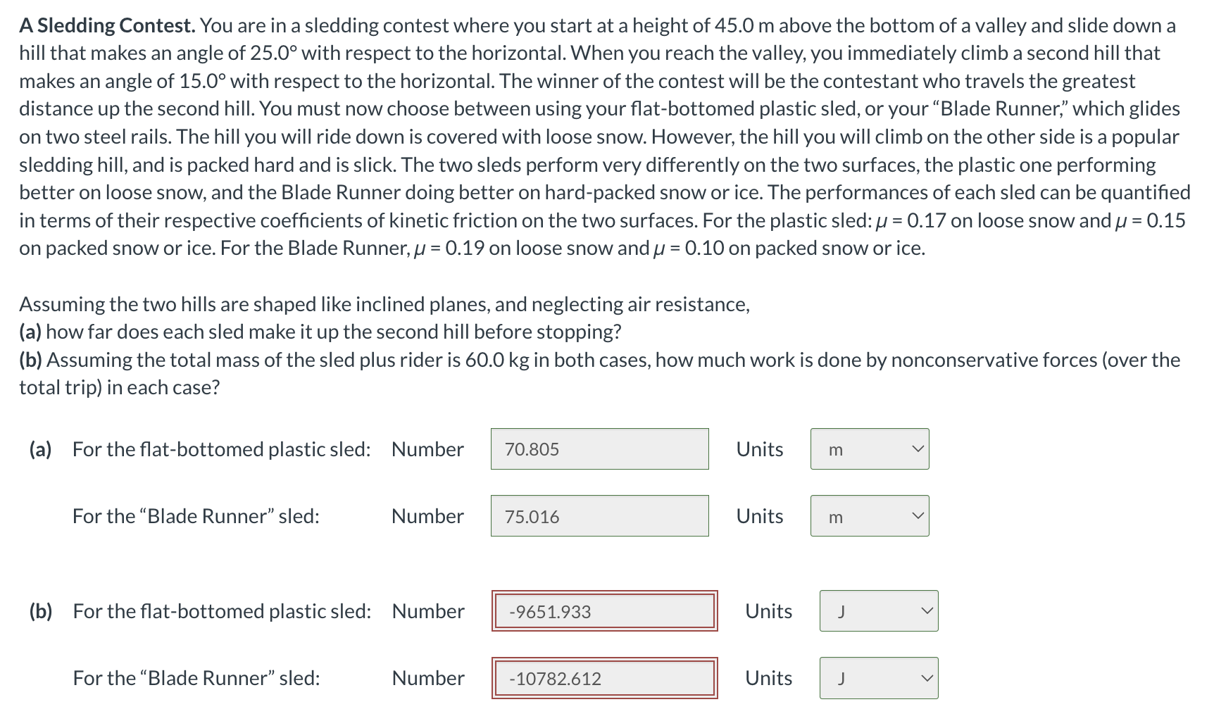Click the chevron on the second meters dropdown
The height and width of the screenshot is (721, 1214).
click(x=918, y=516)
